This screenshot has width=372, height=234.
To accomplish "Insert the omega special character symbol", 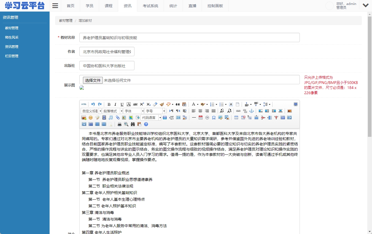I will pyautogui.click(x=214, y=118).
